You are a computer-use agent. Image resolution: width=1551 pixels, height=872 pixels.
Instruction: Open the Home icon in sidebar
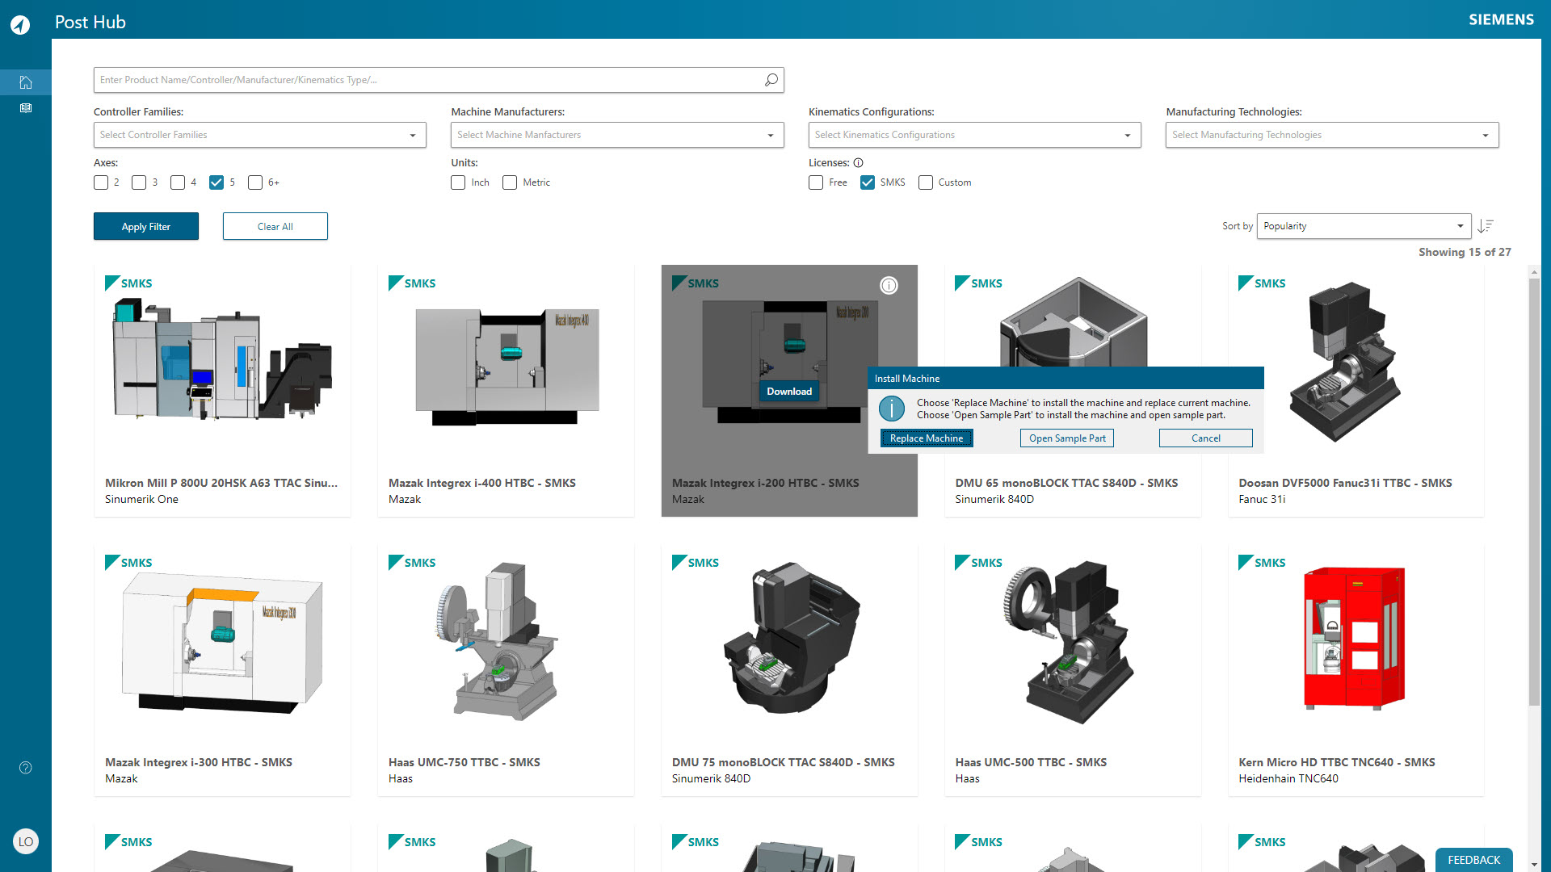point(26,82)
